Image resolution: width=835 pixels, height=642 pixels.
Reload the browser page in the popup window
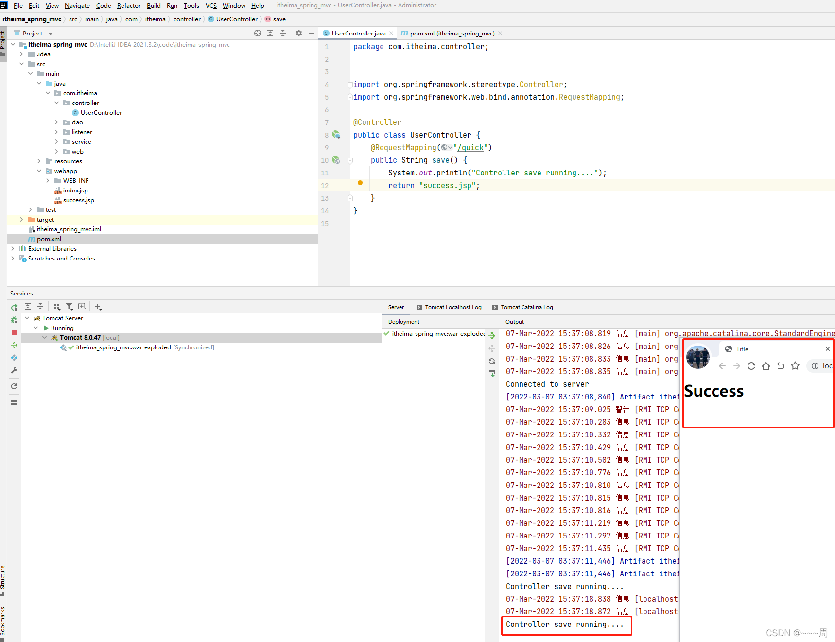coord(751,366)
